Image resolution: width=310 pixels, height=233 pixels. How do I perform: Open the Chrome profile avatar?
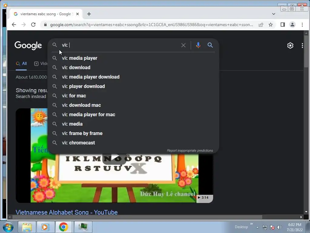[x=292, y=25]
